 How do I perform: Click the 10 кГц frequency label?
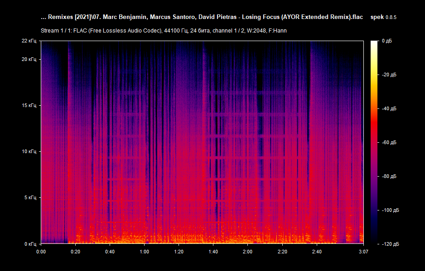coord(30,151)
